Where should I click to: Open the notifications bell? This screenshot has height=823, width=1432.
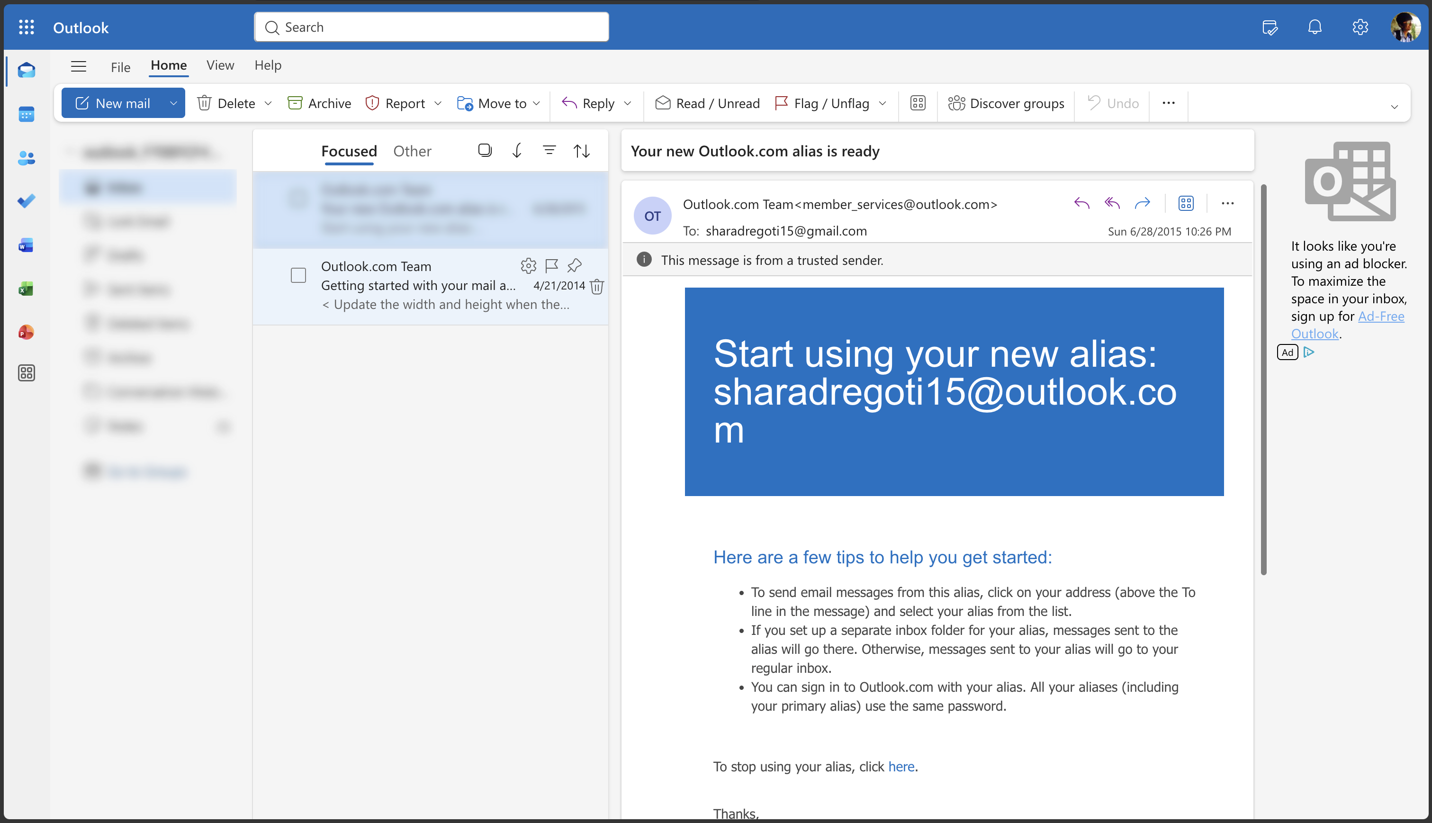coord(1315,27)
